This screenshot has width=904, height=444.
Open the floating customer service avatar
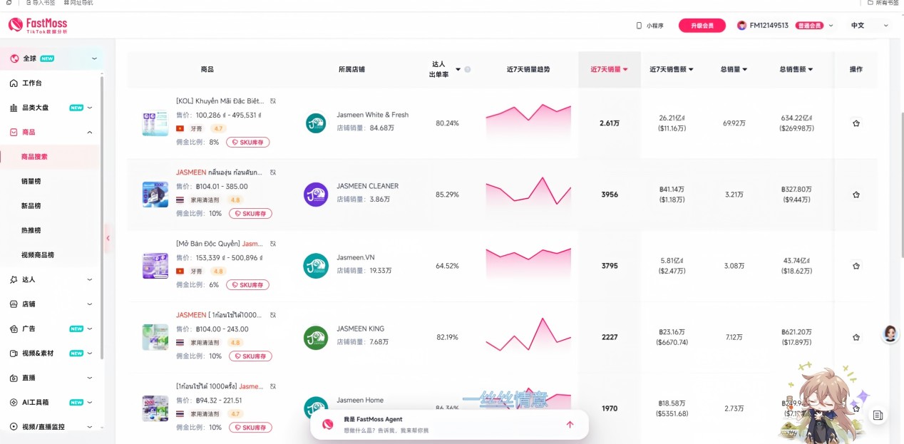point(890,334)
